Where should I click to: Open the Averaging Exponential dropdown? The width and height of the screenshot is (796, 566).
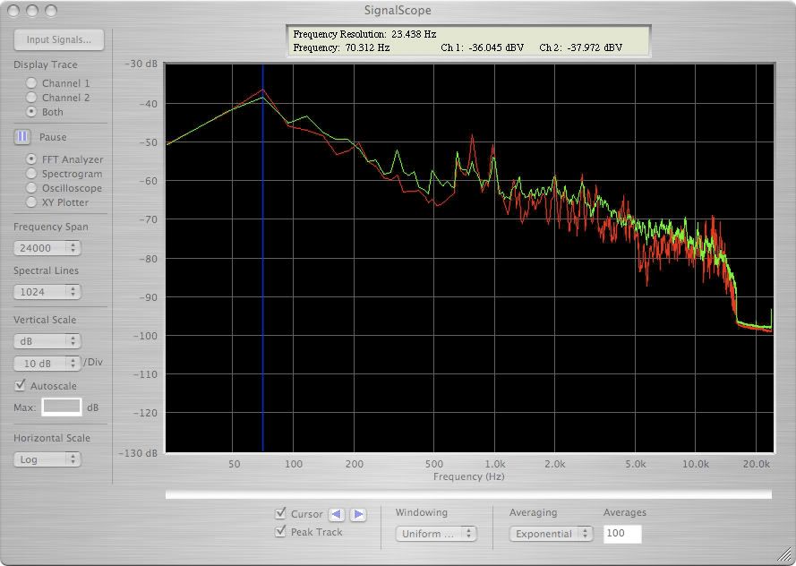[551, 534]
